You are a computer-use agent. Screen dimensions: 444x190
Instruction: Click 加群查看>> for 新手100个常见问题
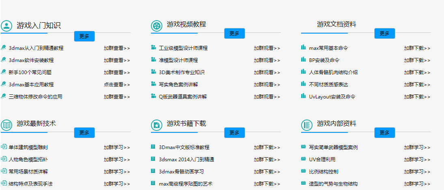[x=117, y=73]
